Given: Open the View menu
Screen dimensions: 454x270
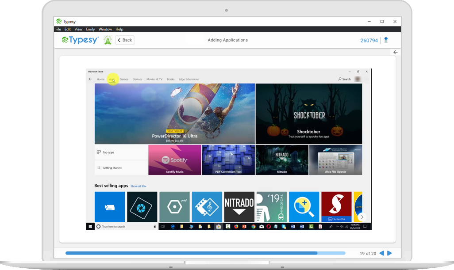Looking at the screenshot, I should tap(78, 29).
